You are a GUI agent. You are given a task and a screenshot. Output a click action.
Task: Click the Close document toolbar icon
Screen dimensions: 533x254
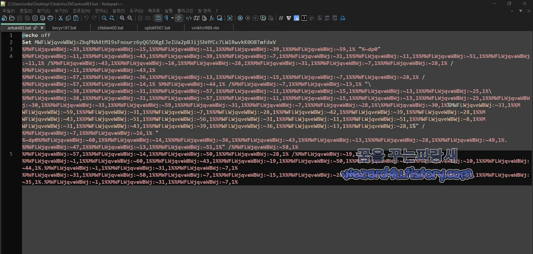[x=35, y=18]
